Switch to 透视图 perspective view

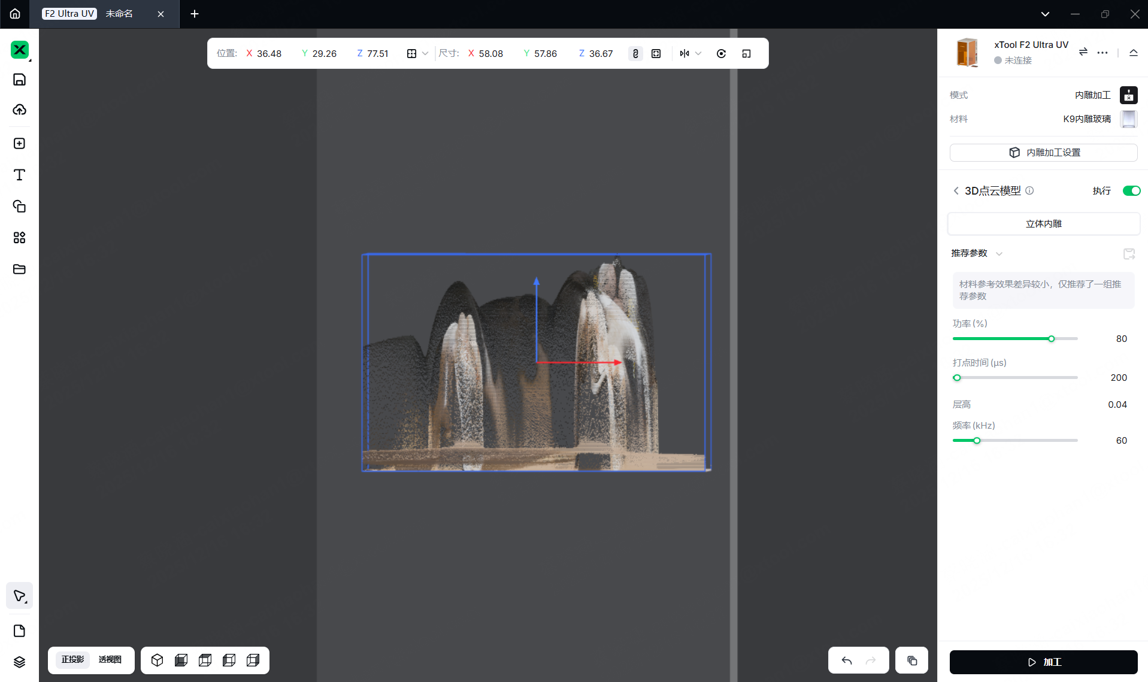coord(110,659)
